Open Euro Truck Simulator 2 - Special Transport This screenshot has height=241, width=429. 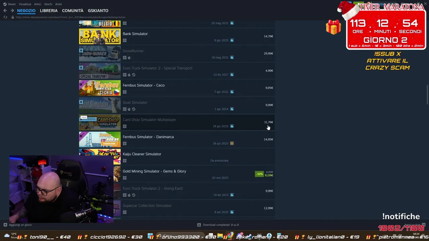point(177,71)
